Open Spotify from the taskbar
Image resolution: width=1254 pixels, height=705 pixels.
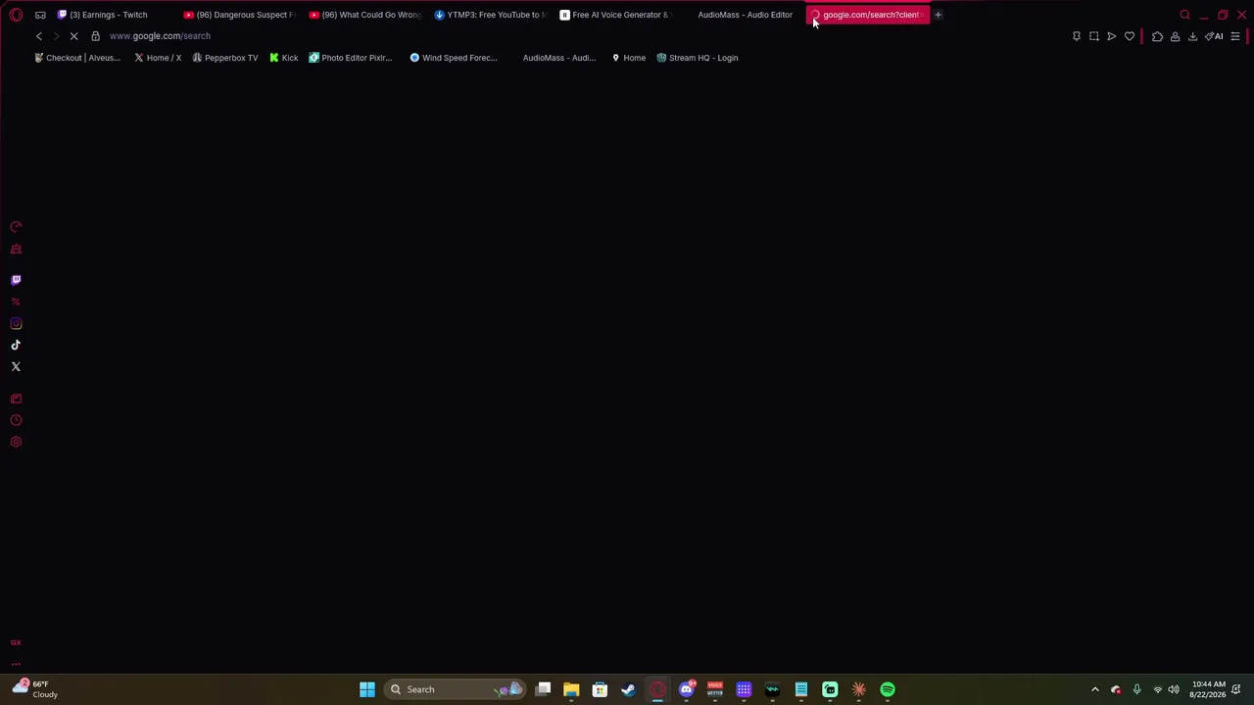point(888,689)
